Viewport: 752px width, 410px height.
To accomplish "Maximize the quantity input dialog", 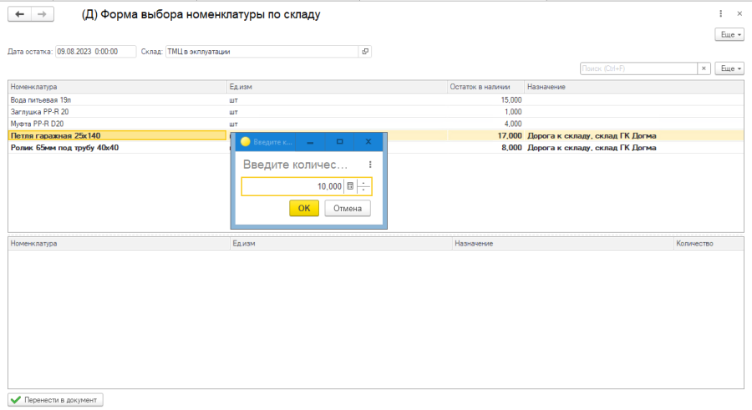I will coord(339,142).
